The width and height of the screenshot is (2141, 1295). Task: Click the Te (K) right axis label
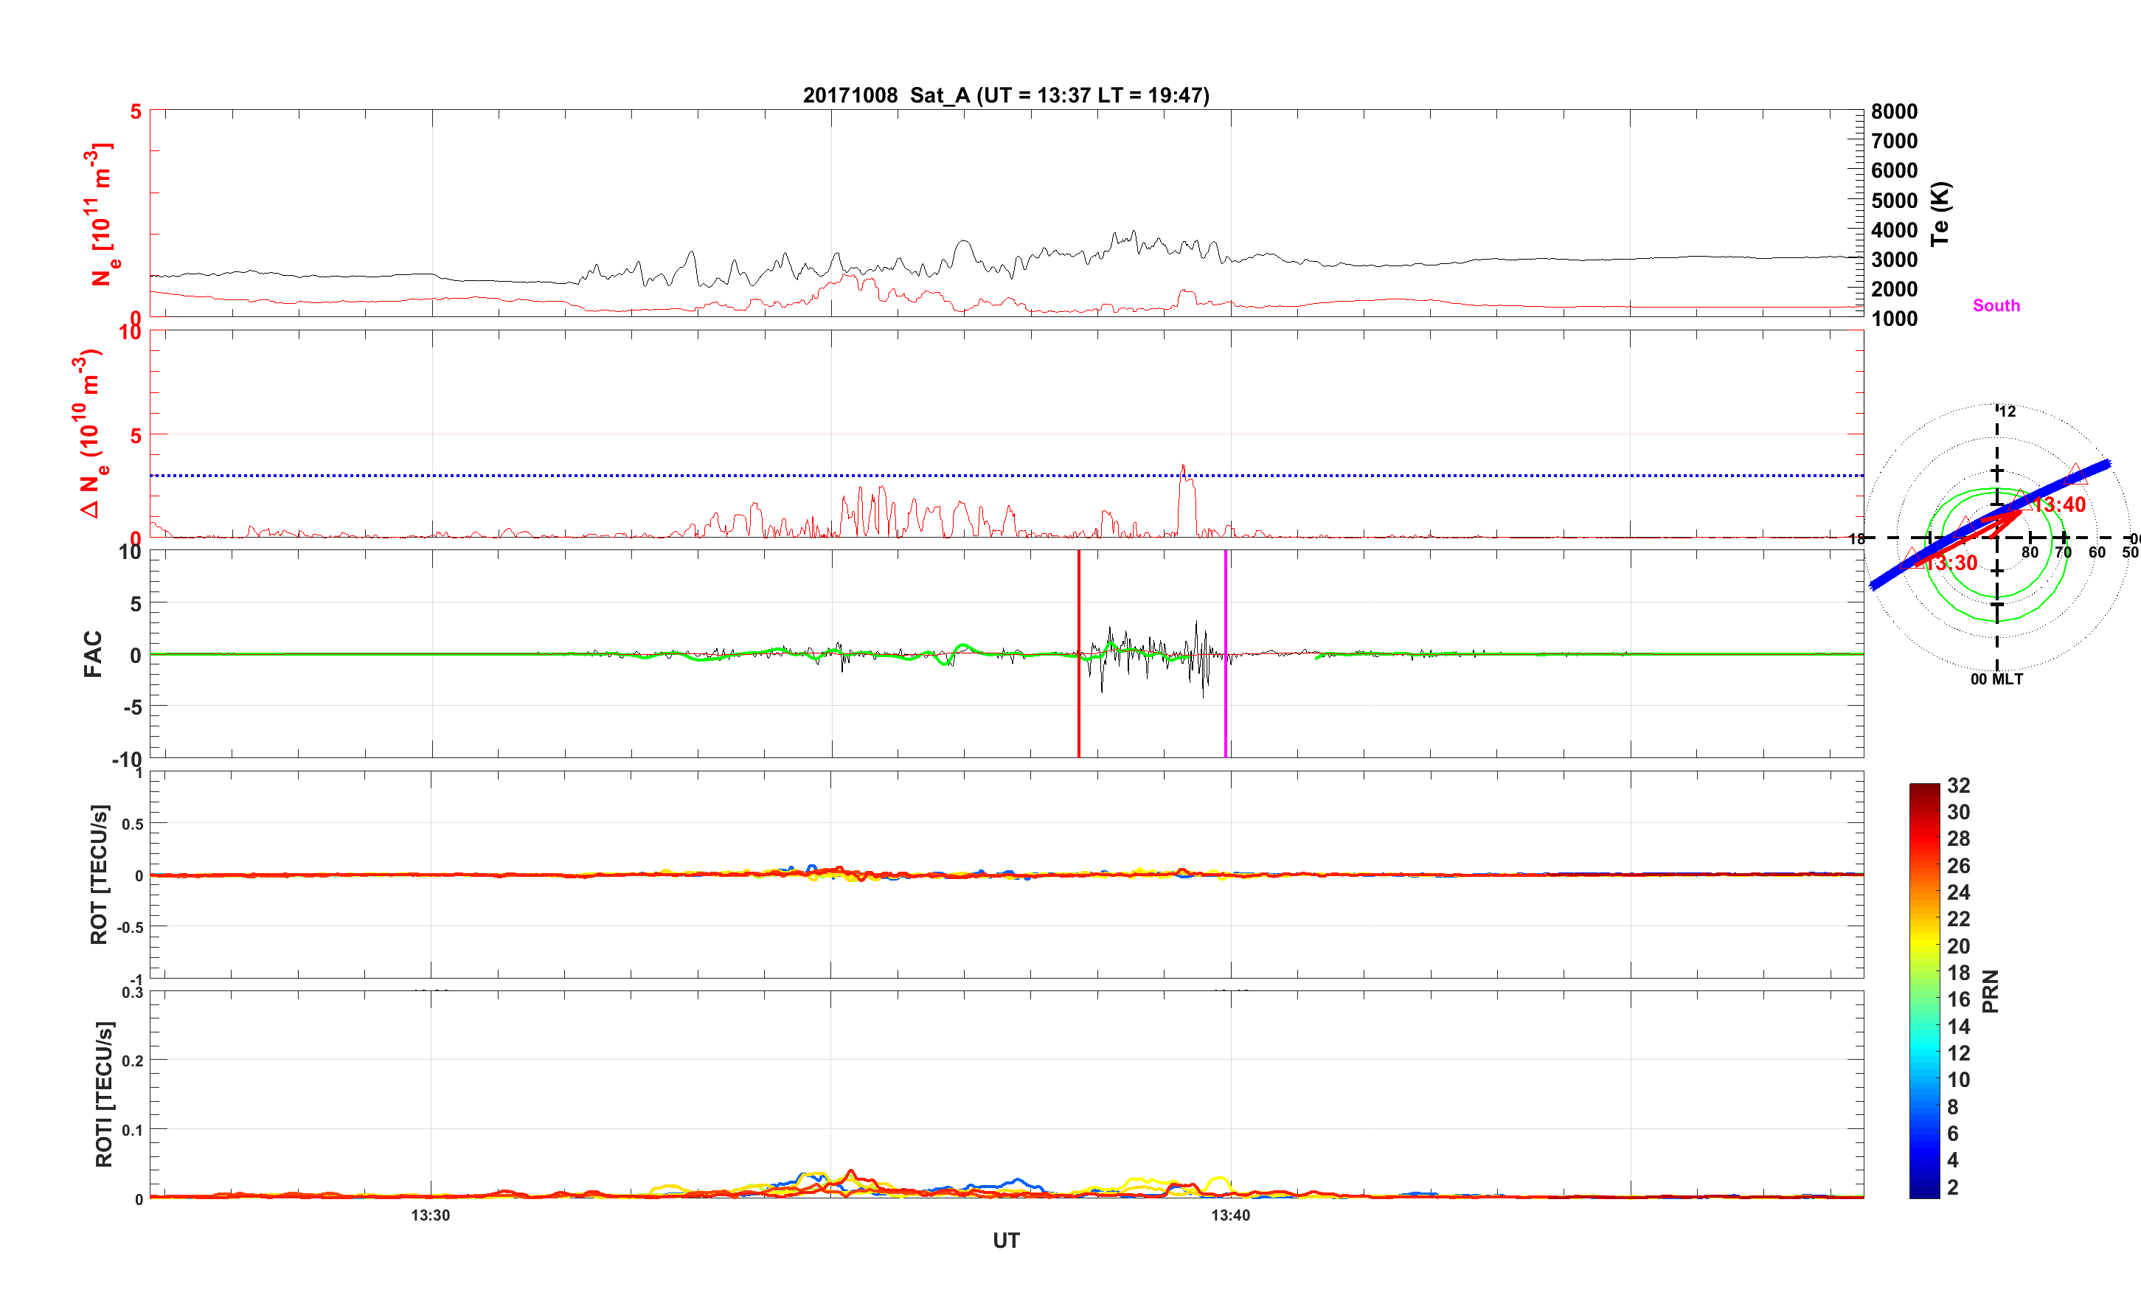[1940, 214]
